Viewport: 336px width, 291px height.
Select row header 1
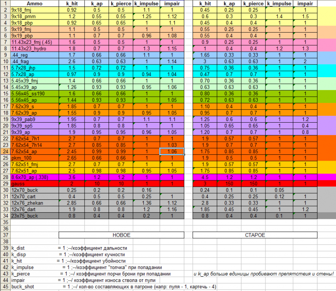5,3
